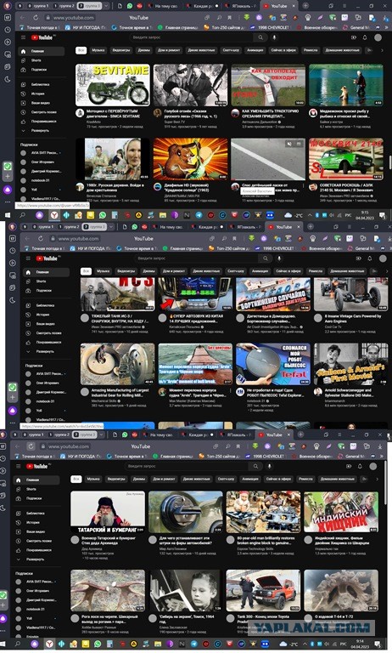Open SEVITAME motorcycle video thumbnail
Viewport: 392px width, 653px height.
click(x=112, y=85)
